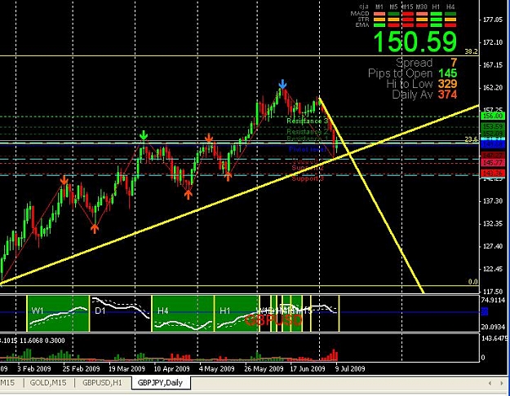510x396 pixels.
Task: Click the Support 3 label
Action: [x=308, y=178]
